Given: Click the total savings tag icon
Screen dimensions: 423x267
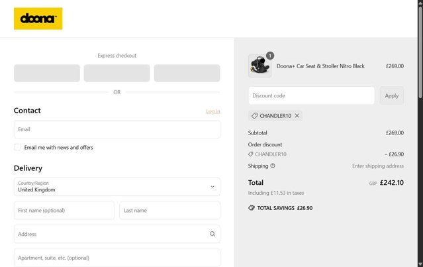Looking at the screenshot, I should [x=252, y=208].
